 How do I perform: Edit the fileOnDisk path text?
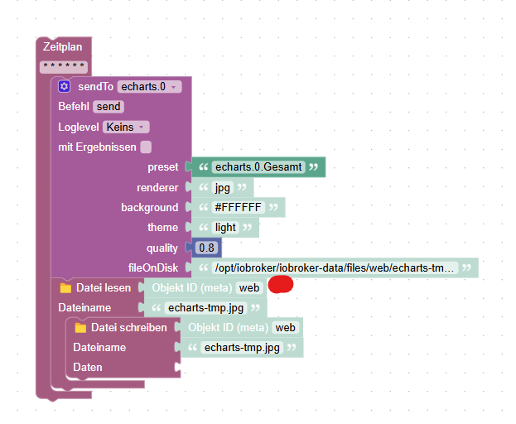(335, 267)
